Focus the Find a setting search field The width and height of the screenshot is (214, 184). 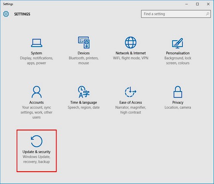(176, 14)
